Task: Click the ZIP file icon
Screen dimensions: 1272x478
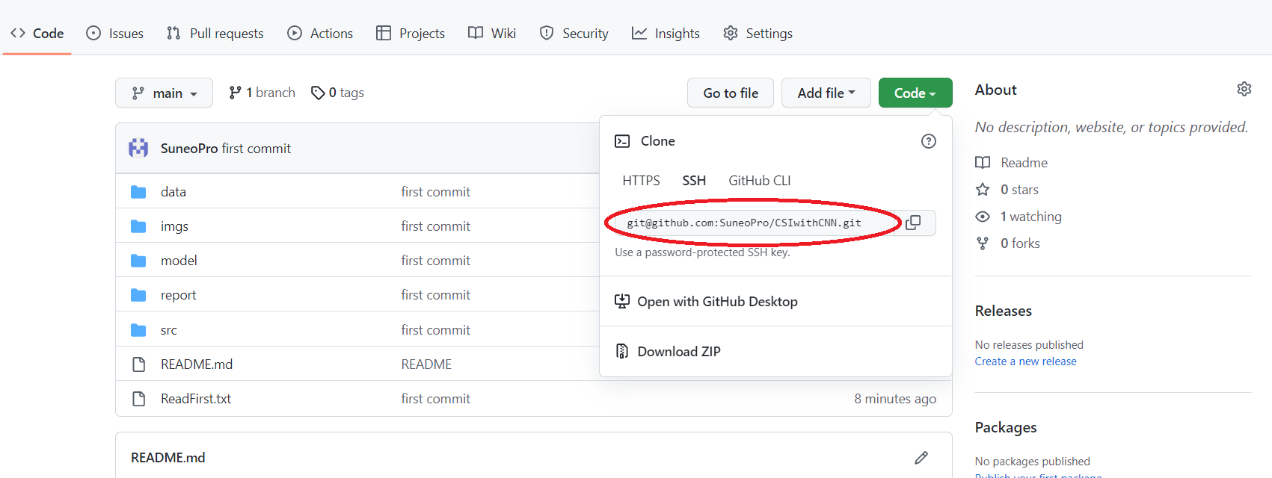Action: pos(622,351)
